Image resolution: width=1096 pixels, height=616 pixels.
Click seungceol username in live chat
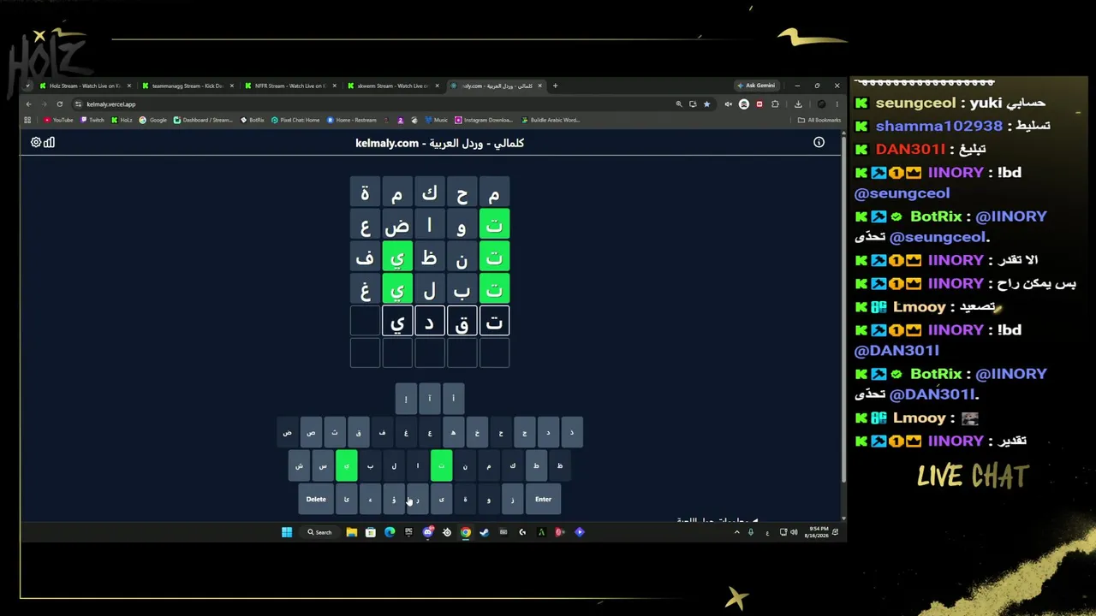pos(915,103)
